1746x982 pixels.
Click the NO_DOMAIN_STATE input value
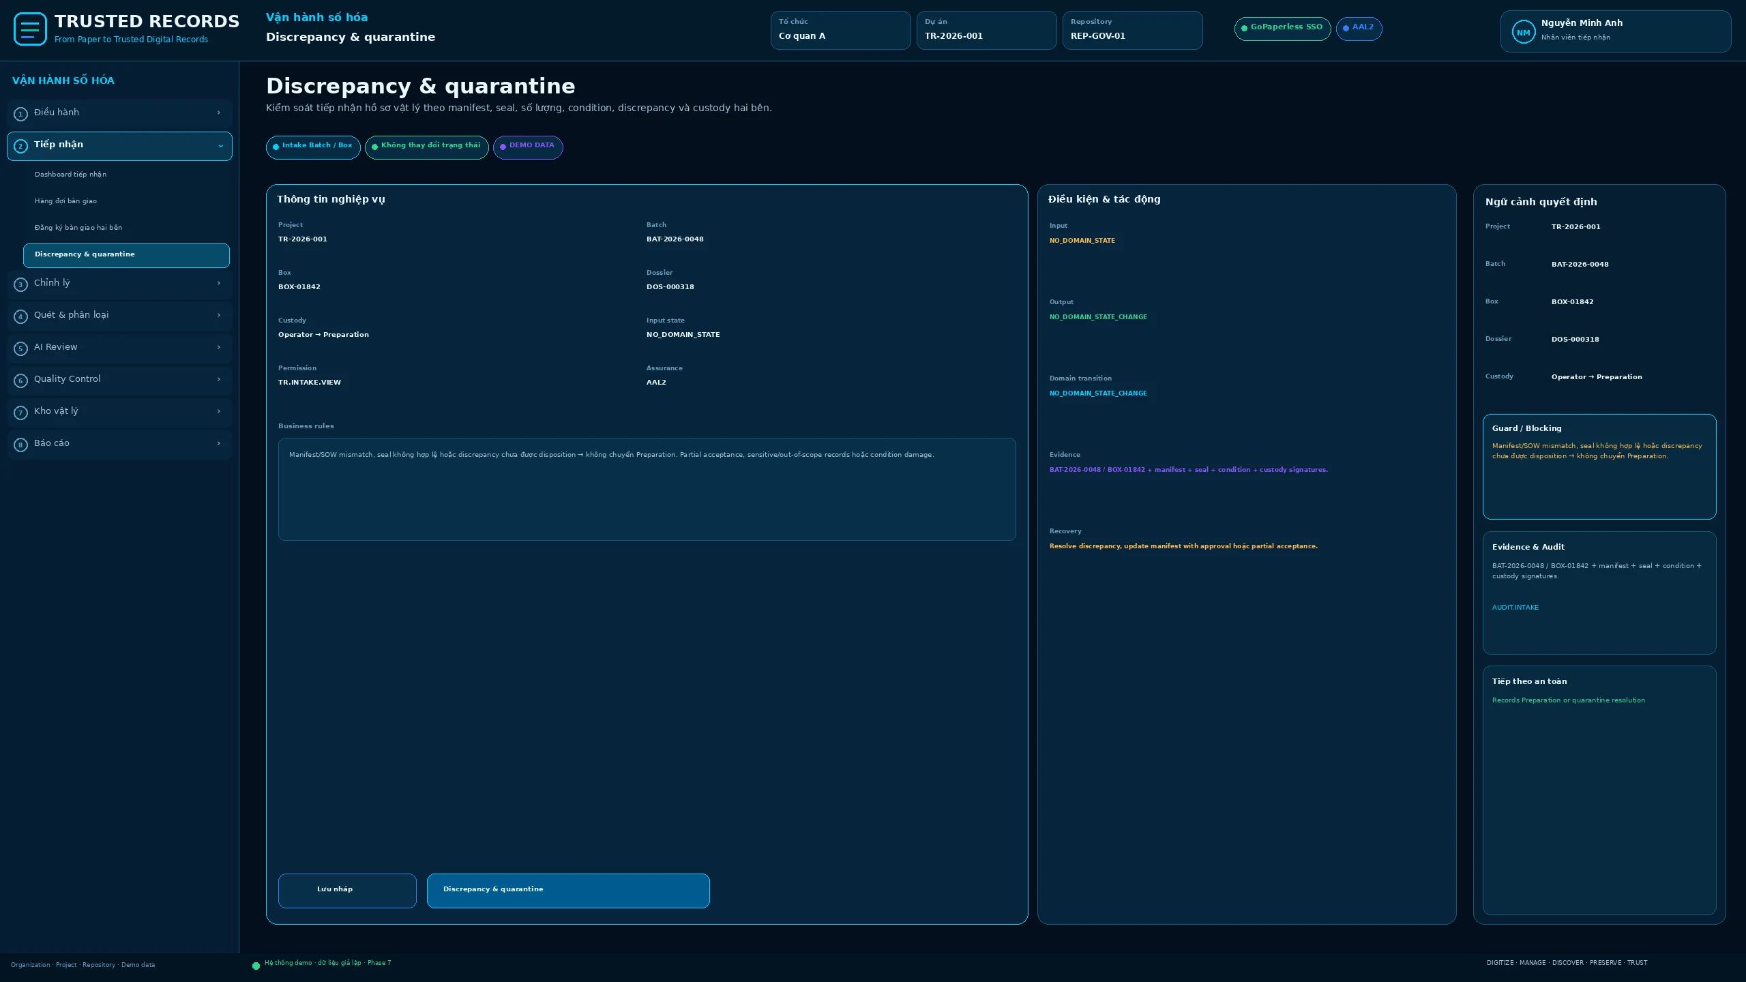coord(1082,241)
